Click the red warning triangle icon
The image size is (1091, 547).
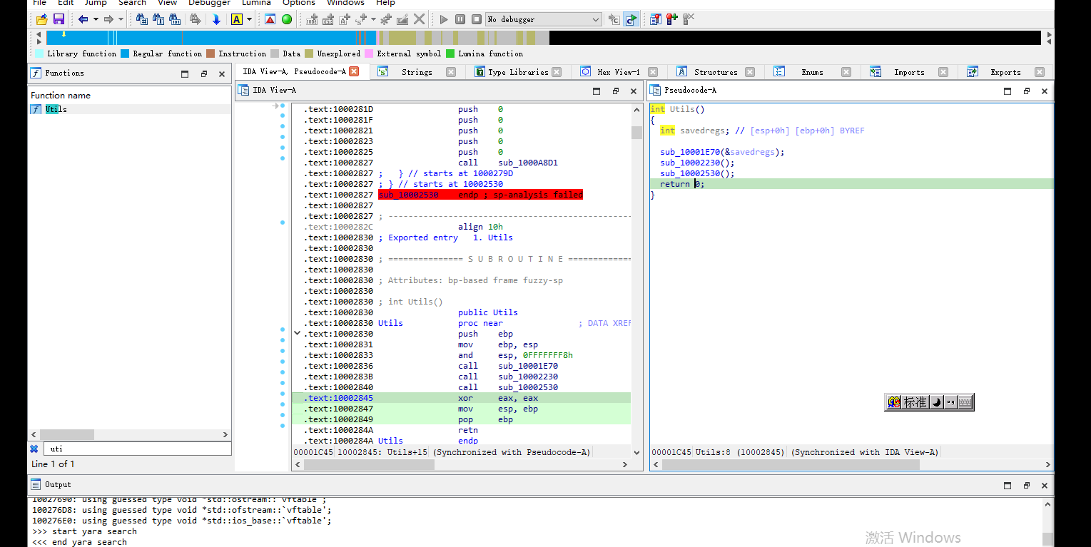[270, 19]
